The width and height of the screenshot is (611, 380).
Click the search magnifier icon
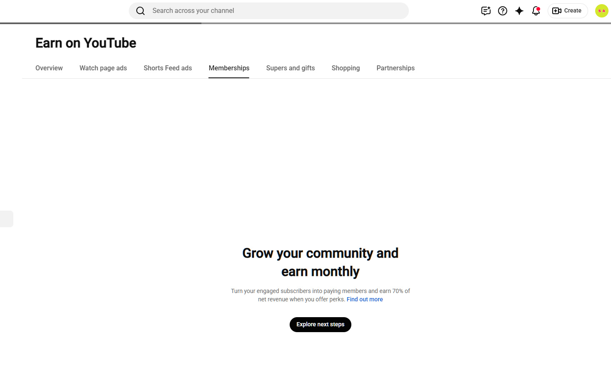click(140, 11)
